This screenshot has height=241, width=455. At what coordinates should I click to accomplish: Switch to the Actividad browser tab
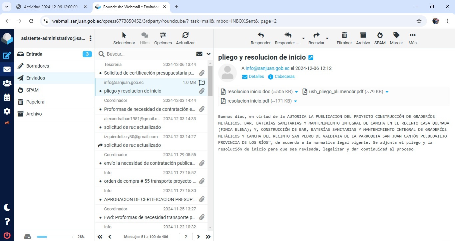click(x=51, y=7)
